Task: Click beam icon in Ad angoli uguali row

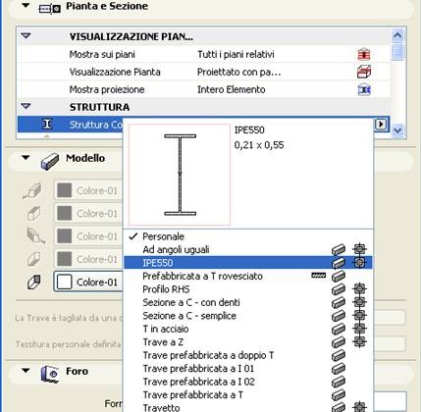Action: click(x=339, y=250)
